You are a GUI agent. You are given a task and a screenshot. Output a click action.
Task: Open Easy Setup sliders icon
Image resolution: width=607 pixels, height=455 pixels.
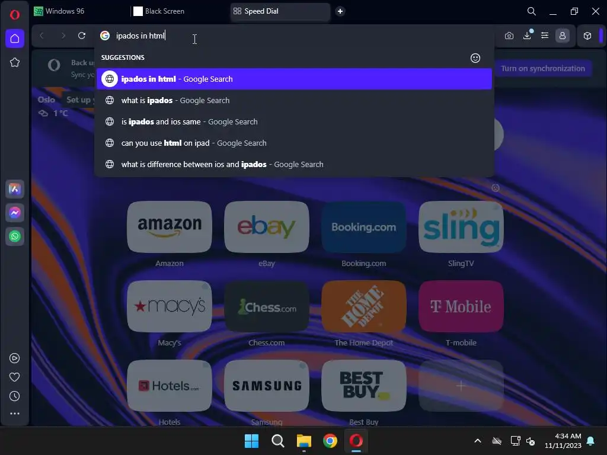(545, 36)
